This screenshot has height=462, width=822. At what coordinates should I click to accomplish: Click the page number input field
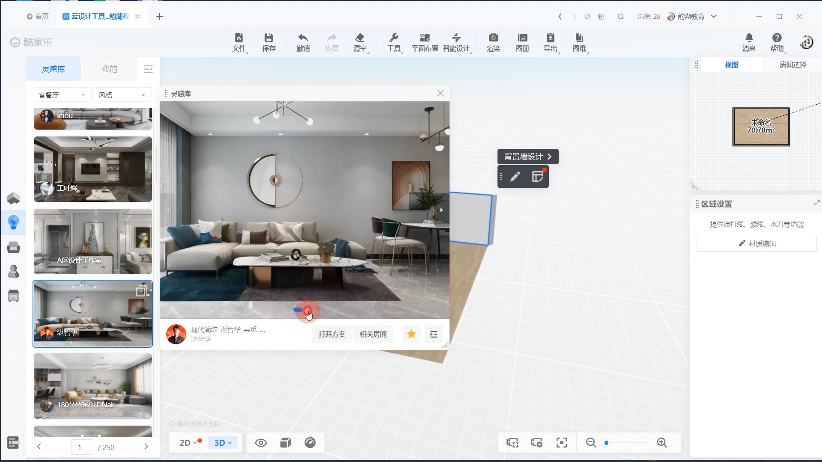click(82, 447)
